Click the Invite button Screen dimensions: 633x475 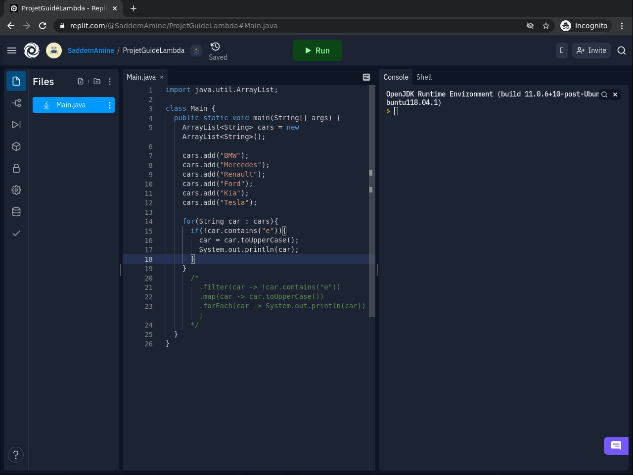click(591, 50)
